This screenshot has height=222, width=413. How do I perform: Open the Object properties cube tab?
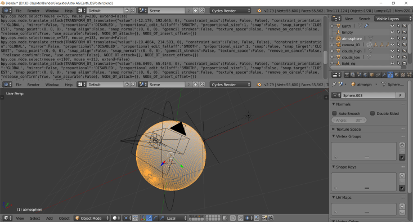pyautogui.click(x=372, y=75)
